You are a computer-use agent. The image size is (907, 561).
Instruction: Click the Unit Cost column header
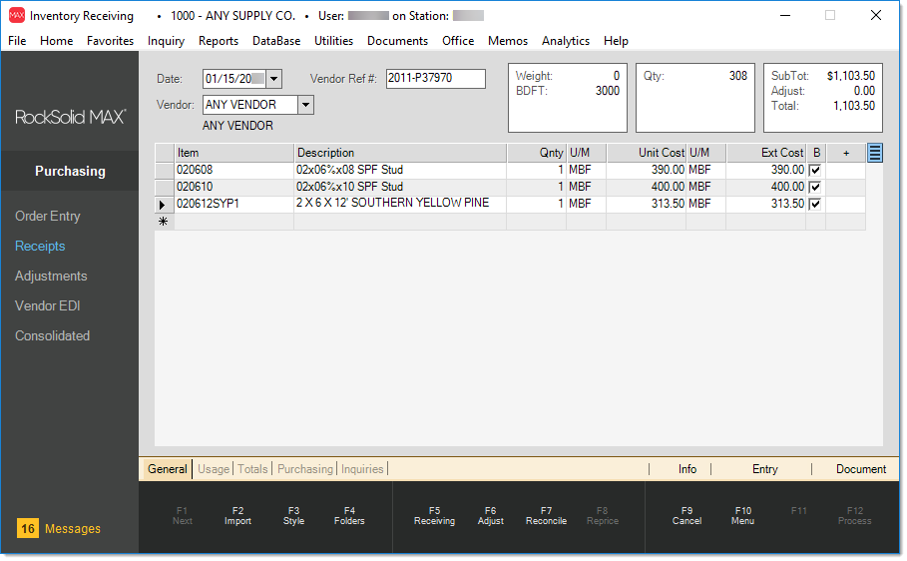(647, 153)
